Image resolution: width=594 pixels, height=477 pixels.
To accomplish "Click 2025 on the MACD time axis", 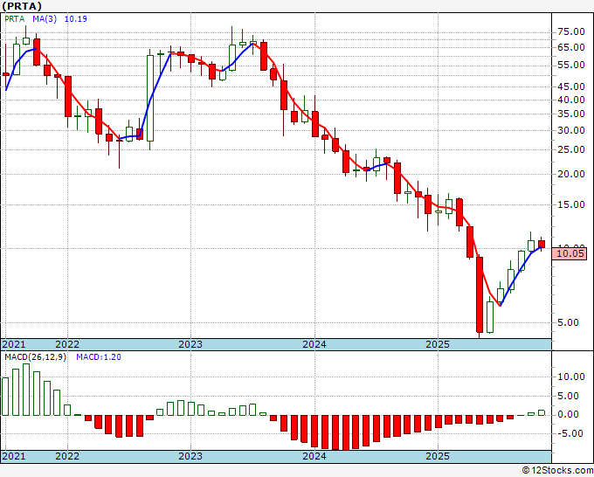I will pos(438,456).
